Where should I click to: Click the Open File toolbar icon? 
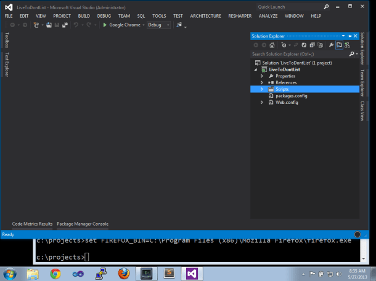click(x=49, y=25)
